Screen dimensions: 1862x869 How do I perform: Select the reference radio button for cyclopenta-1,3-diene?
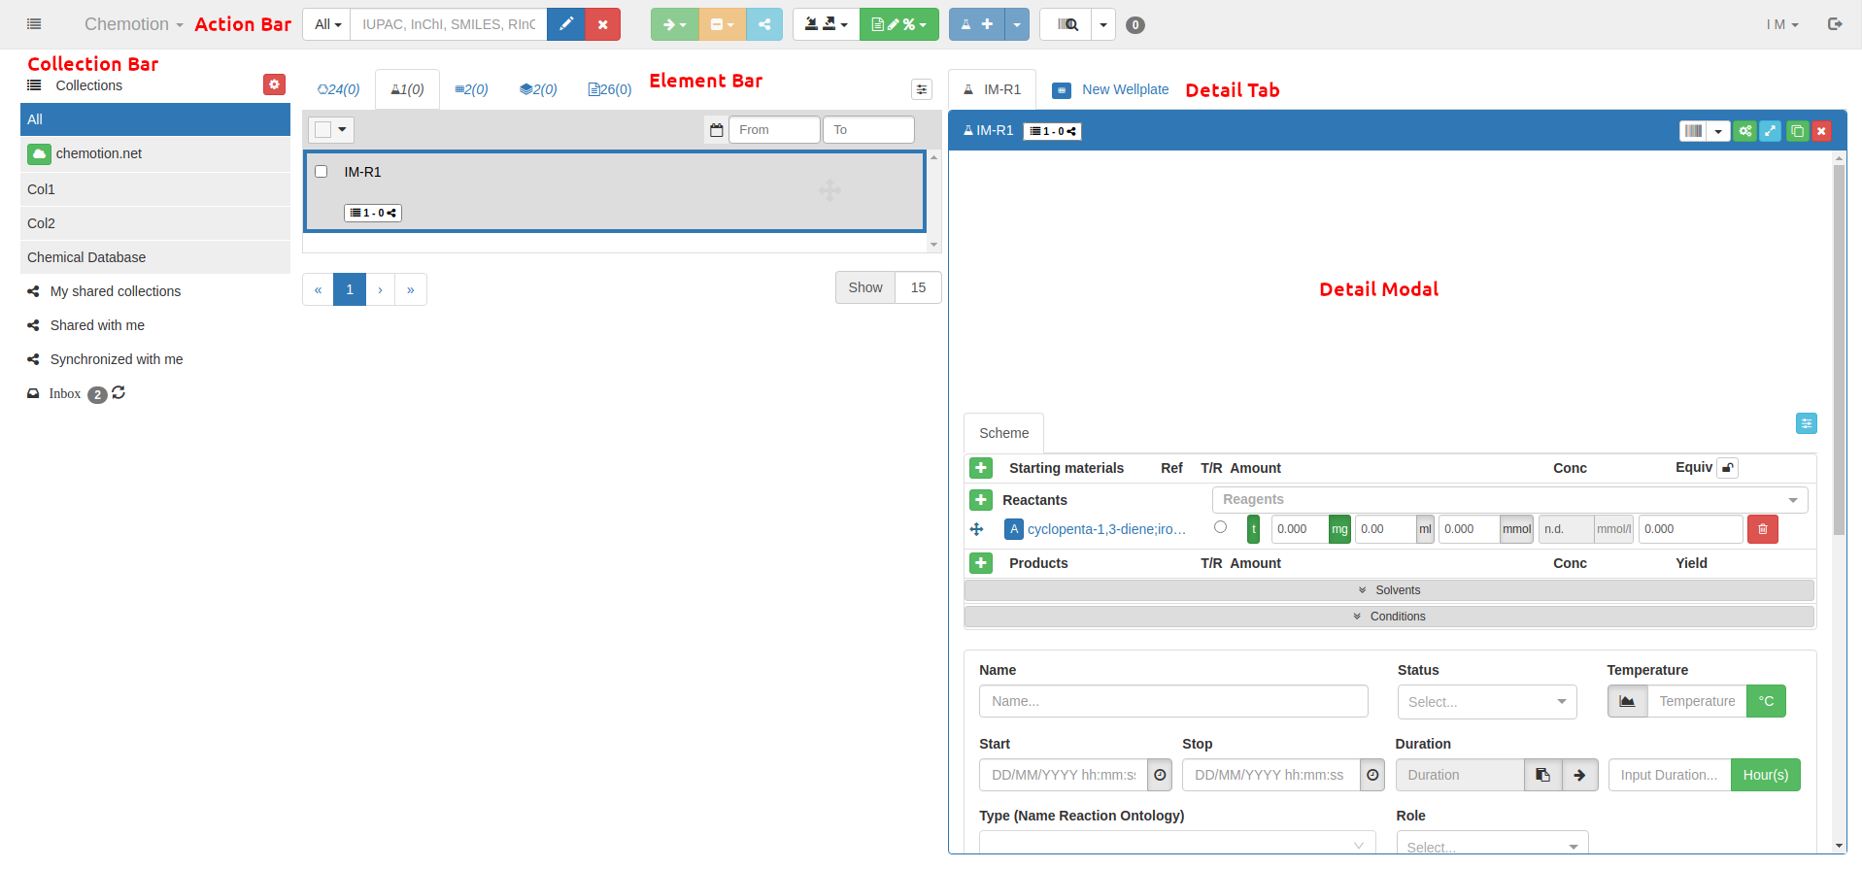pyautogui.click(x=1220, y=527)
